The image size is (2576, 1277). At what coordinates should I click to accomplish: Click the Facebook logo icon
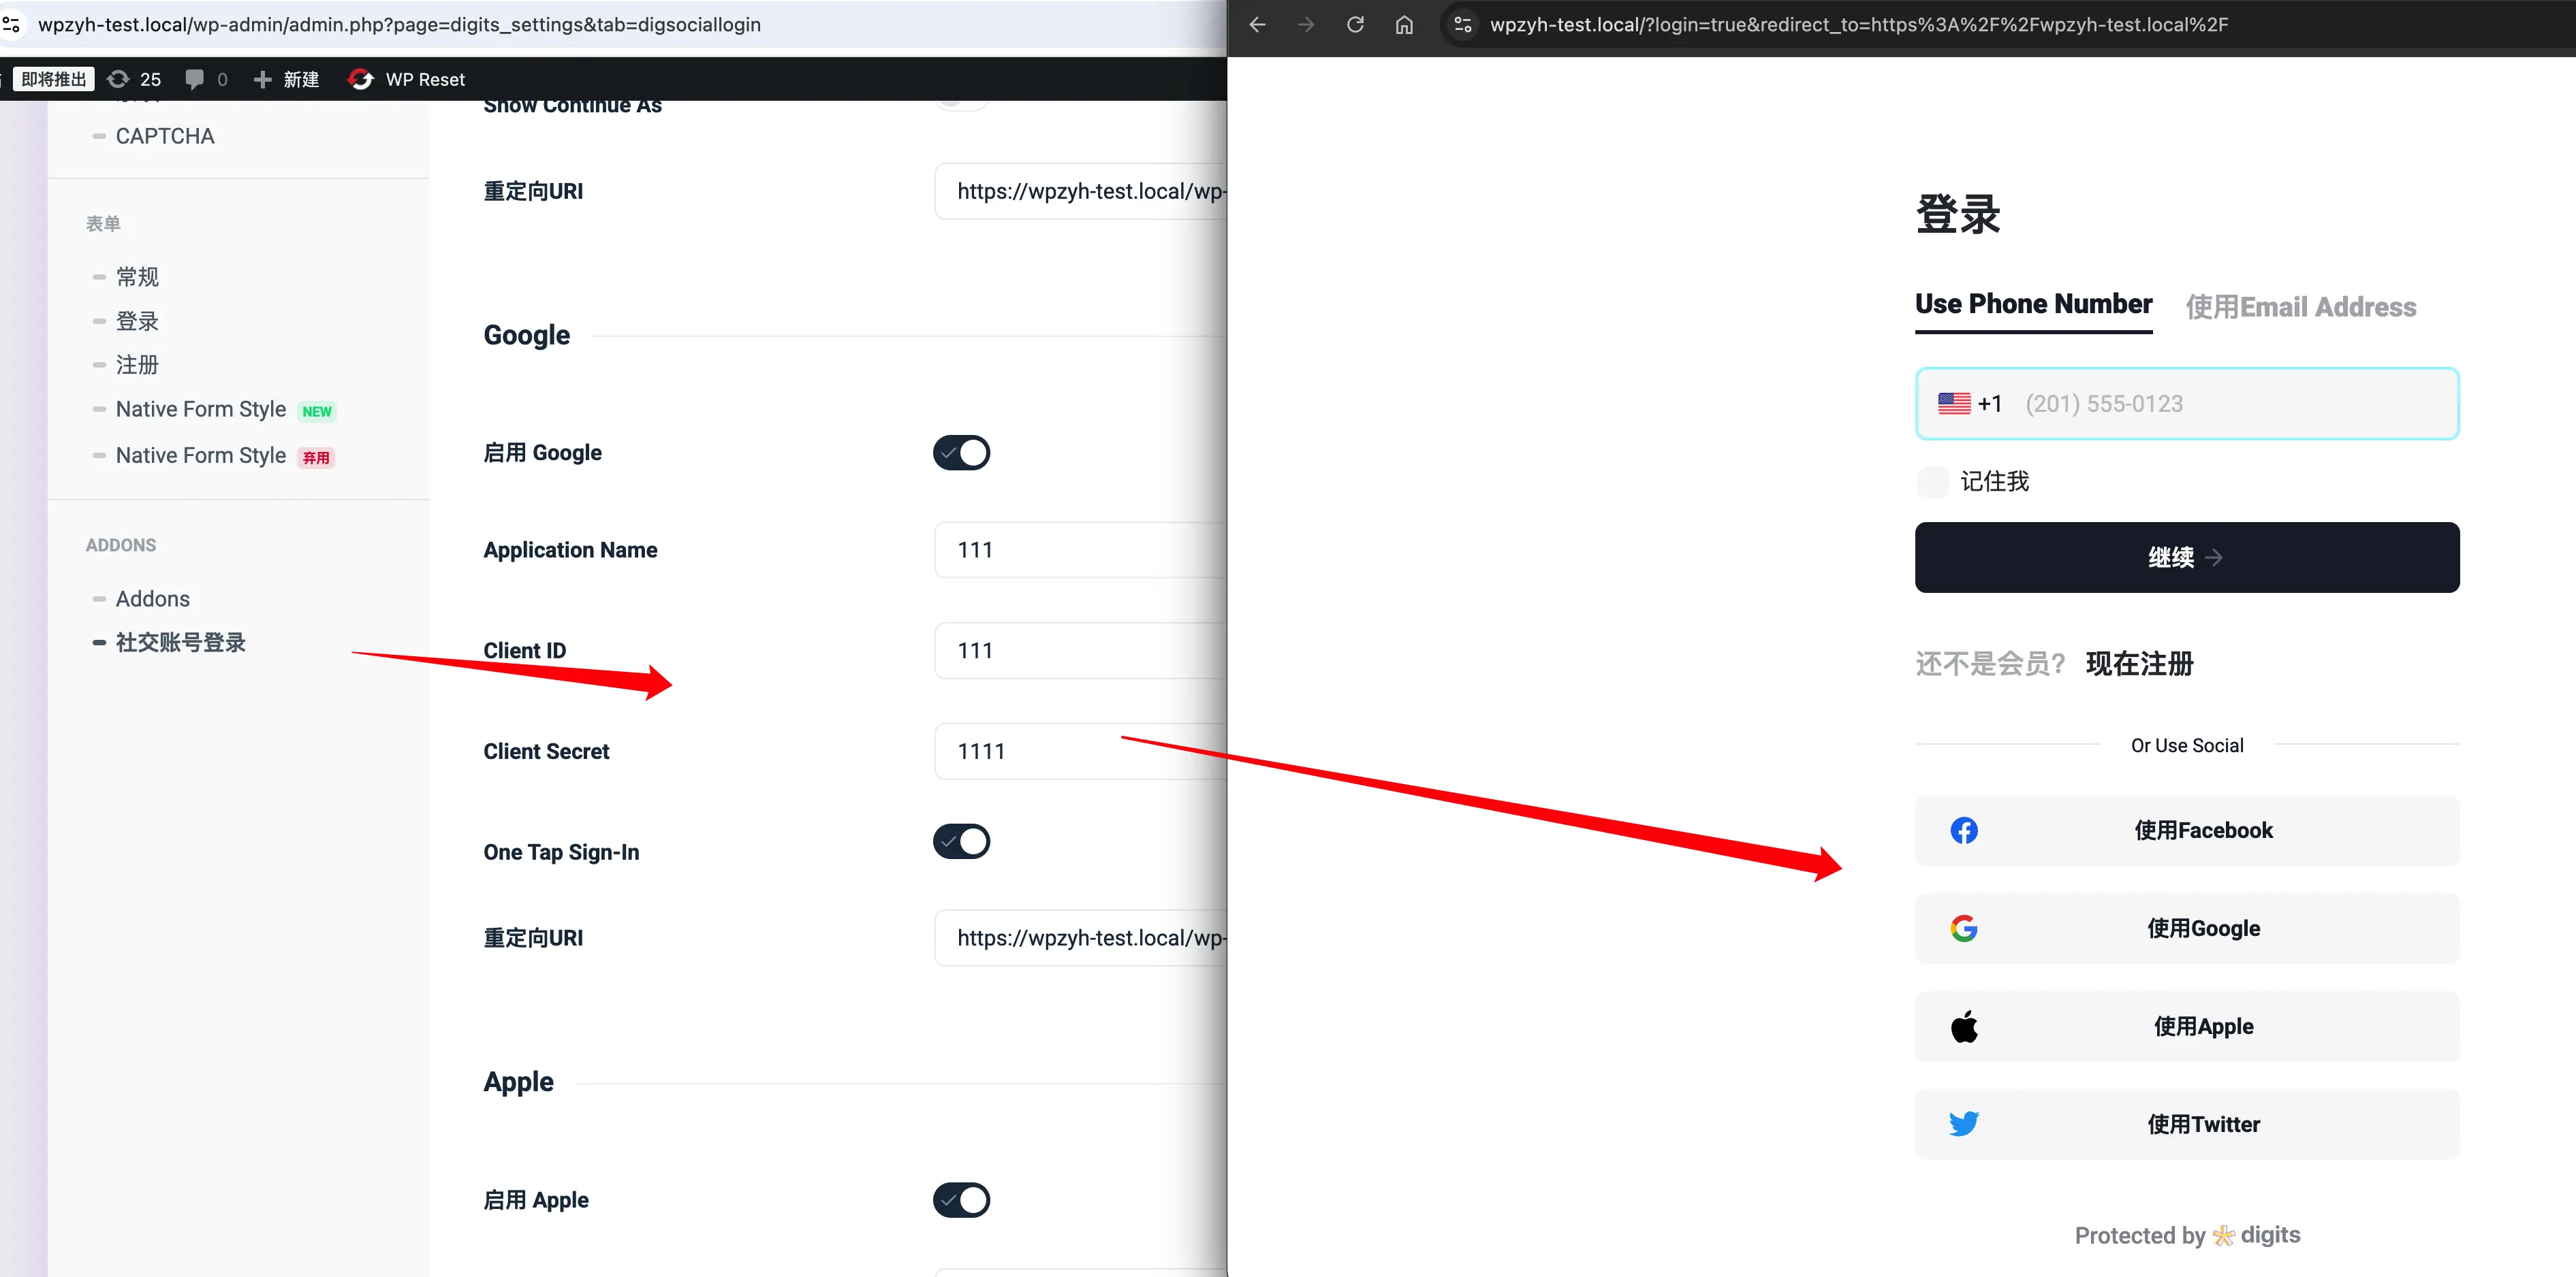[x=1964, y=830]
